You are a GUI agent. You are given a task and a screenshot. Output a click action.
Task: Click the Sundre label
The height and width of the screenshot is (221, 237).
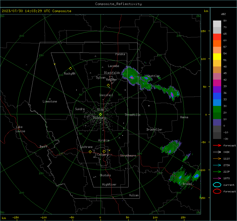(80, 109)
